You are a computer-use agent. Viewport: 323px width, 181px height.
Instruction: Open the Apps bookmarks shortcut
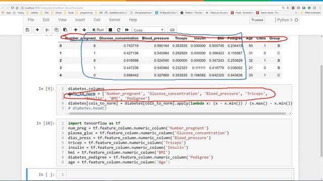[x=7, y=13]
